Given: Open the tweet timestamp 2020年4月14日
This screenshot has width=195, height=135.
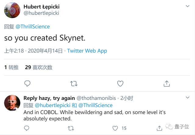Looking at the screenshot, I should pyautogui.click(x=45, y=51).
